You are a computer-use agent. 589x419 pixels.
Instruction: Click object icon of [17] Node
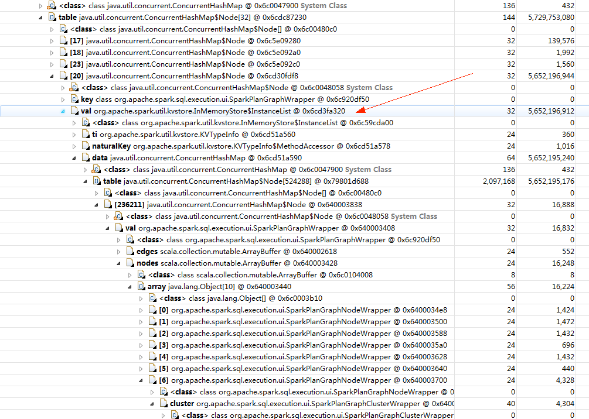pos(63,40)
